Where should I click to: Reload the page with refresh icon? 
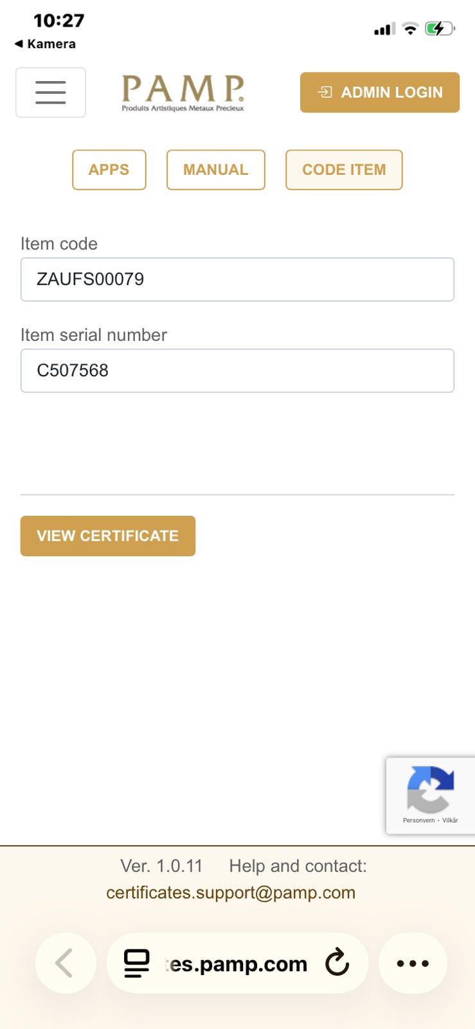(x=337, y=963)
